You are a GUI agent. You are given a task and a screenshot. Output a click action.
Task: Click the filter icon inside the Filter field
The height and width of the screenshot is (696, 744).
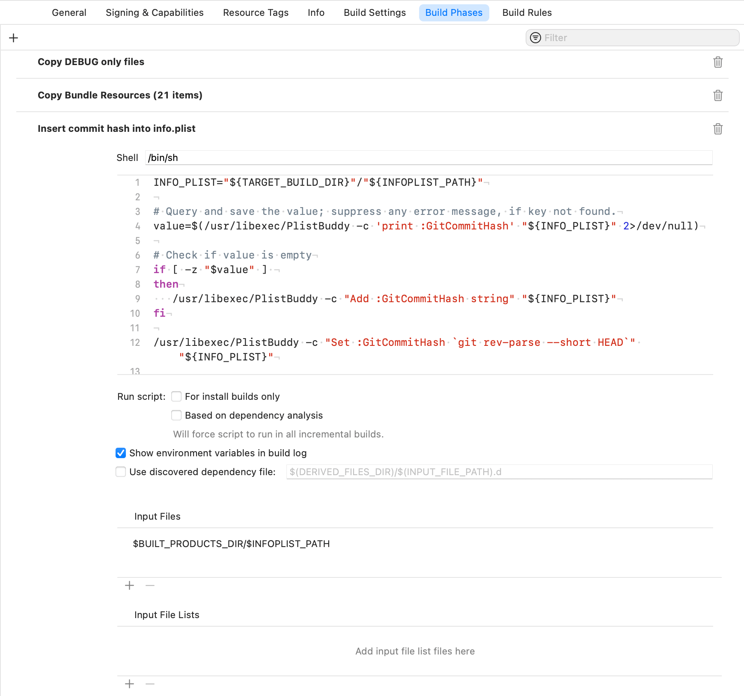pos(536,38)
